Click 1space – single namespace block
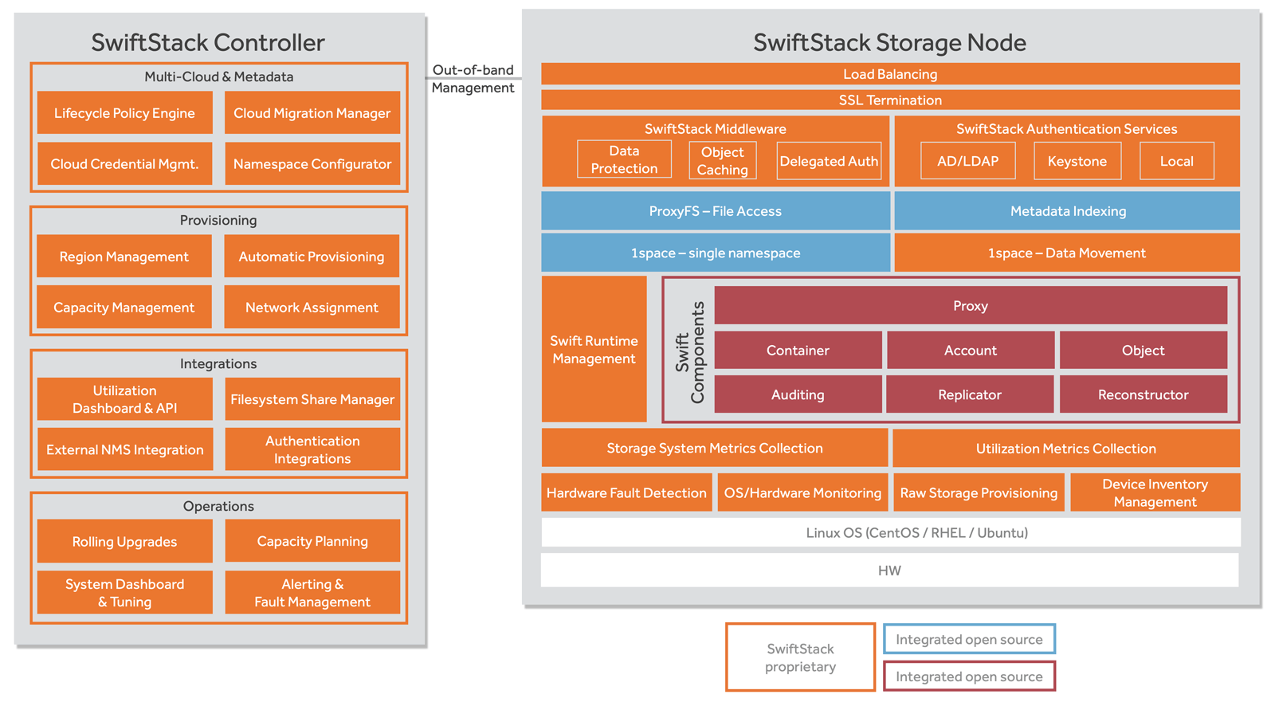 [x=716, y=253]
